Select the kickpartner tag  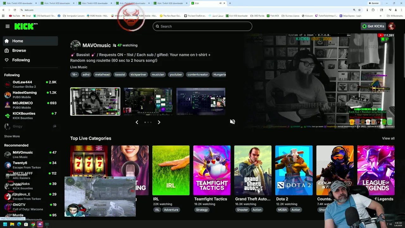click(138, 74)
